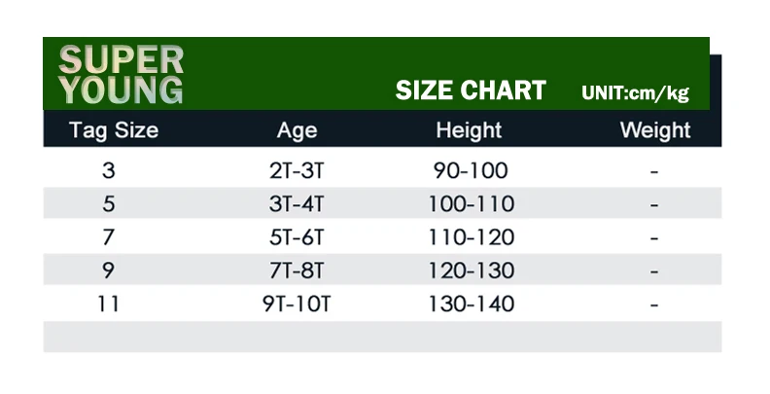Click the 5T-6T age cell

coord(297,237)
